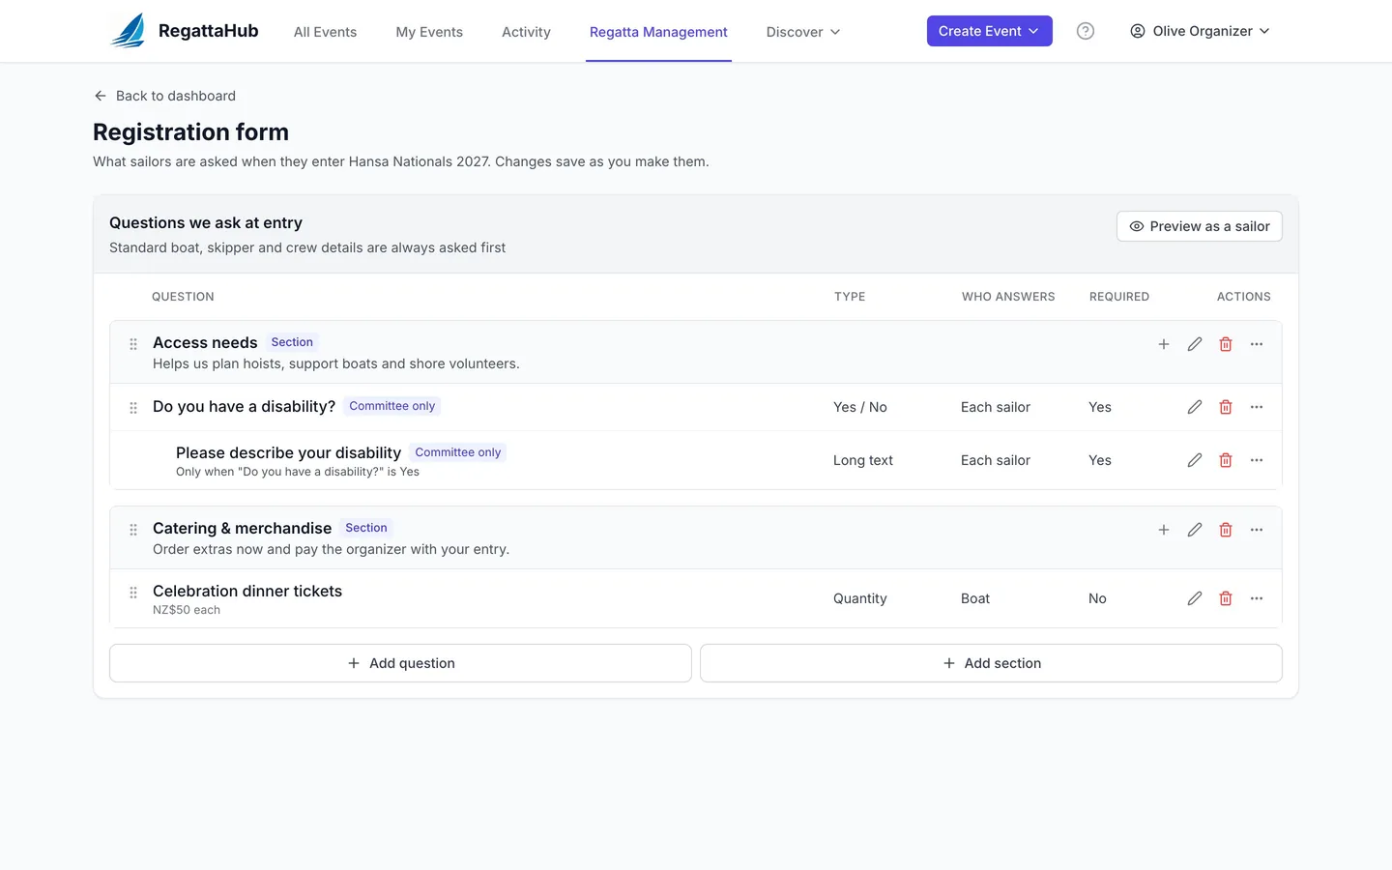The width and height of the screenshot is (1392, 870).
Task: Grab the drag handle for Access needs
Action: (x=133, y=344)
